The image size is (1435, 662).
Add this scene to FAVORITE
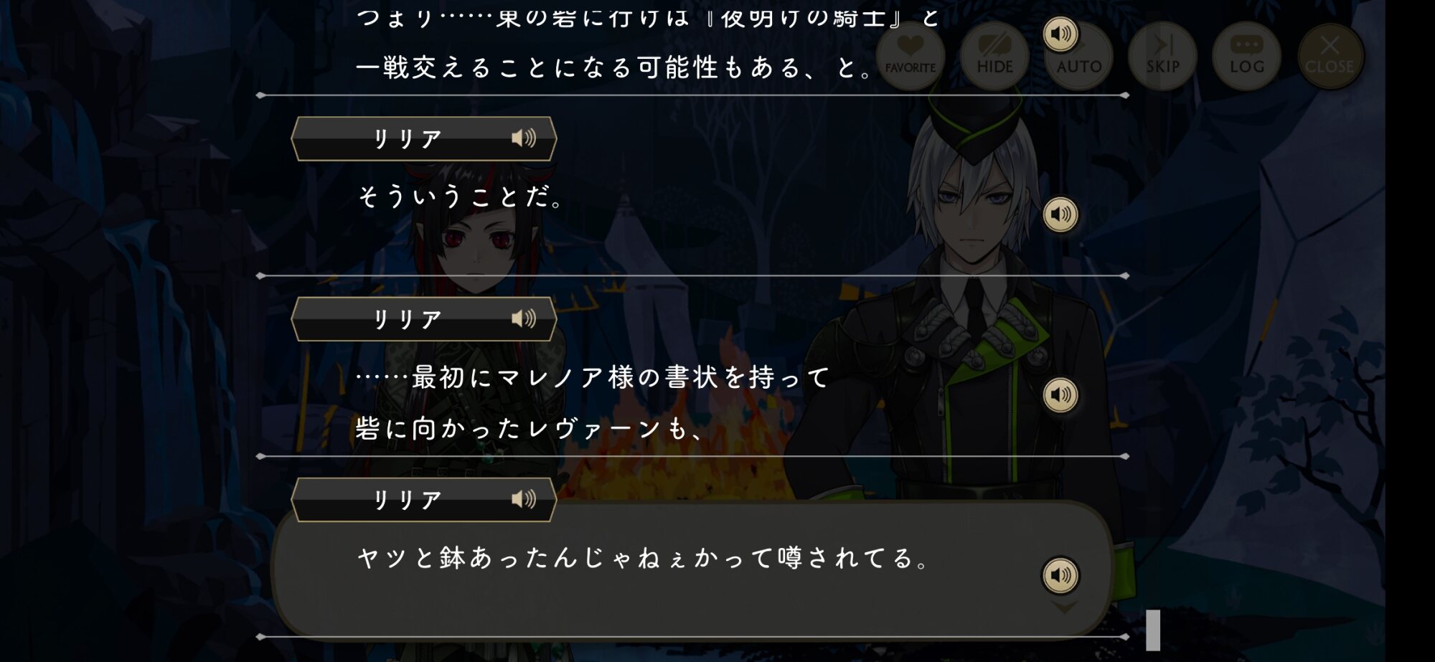pos(910,55)
